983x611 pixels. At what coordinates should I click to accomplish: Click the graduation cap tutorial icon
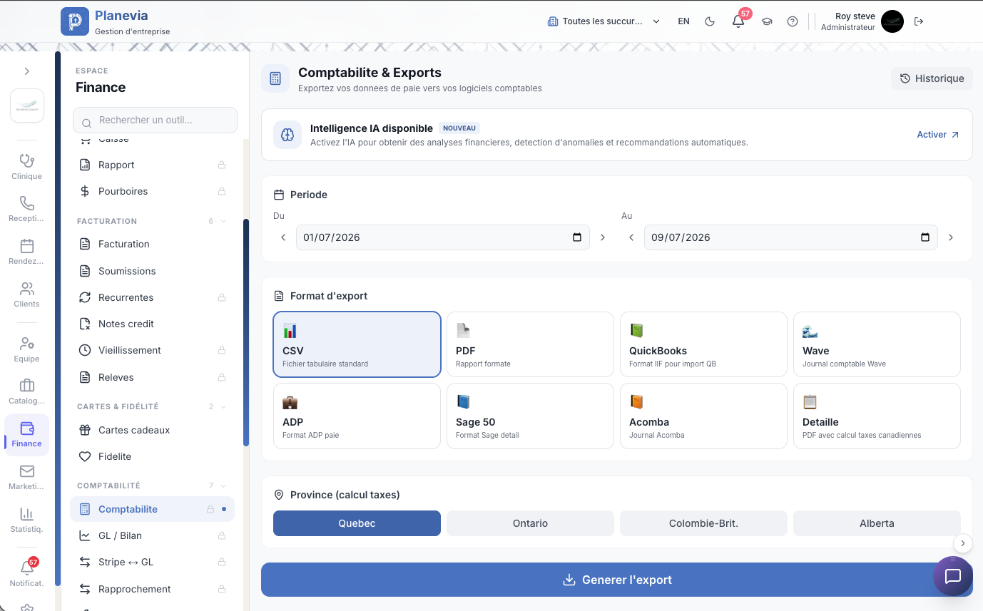click(x=767, y=21)
